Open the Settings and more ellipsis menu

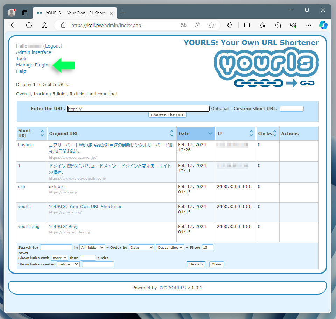(x=309, y=25)
